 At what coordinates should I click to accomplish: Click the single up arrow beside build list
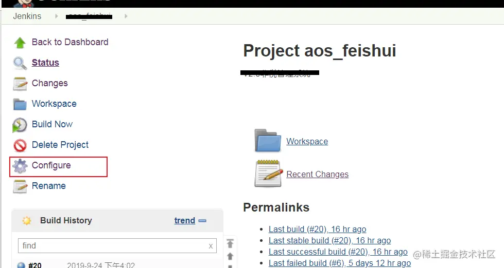click(230, 256)
